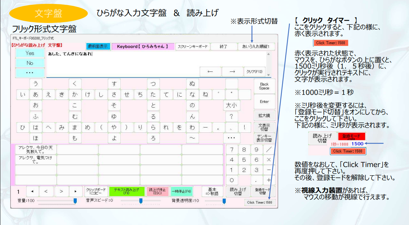The height and width of the screenshot is (225, 409).
Task: Toggle テンキー表示切替 button
Action: coord(264,138)
